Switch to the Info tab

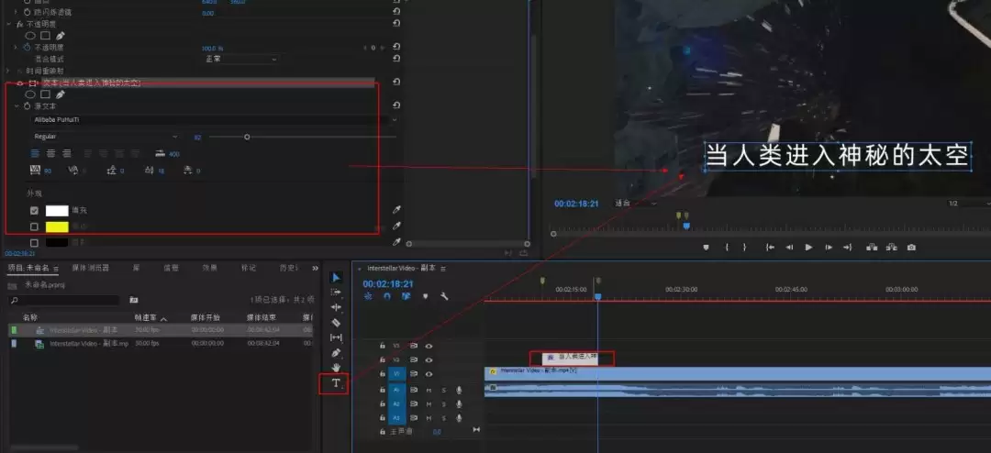171,268
